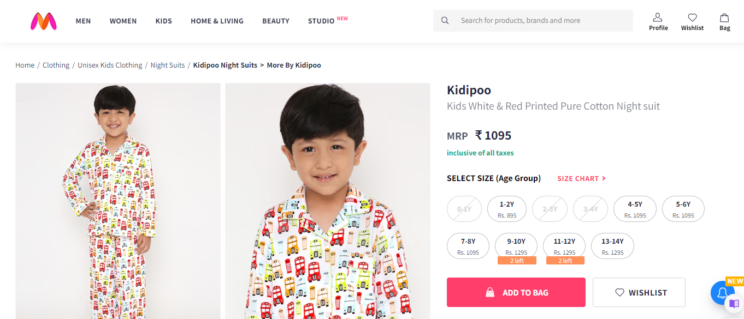744x319 pixels.
Task: Click the Myntra logo icon
Action: click(x=44, y=21)
